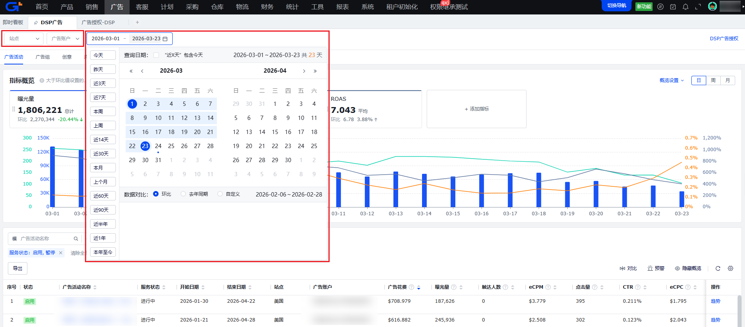Click the calendar check icon in header

673,7
